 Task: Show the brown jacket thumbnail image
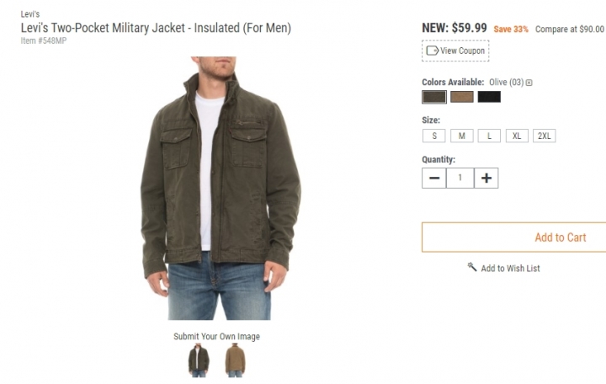click(235, 360)
